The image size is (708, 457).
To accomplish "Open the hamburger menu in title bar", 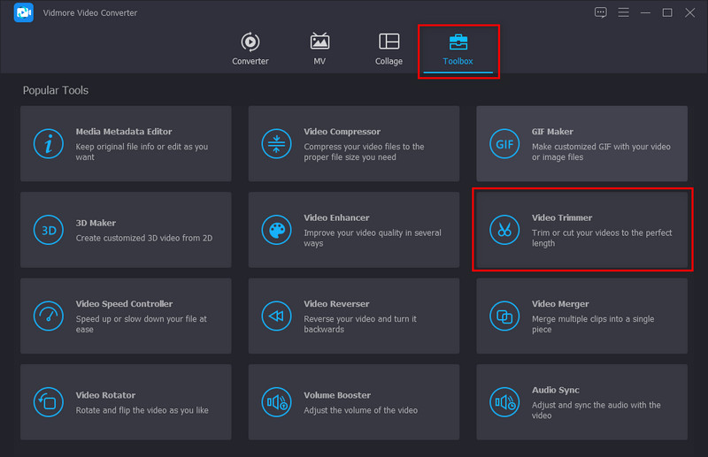I will [x=623, y=12].
